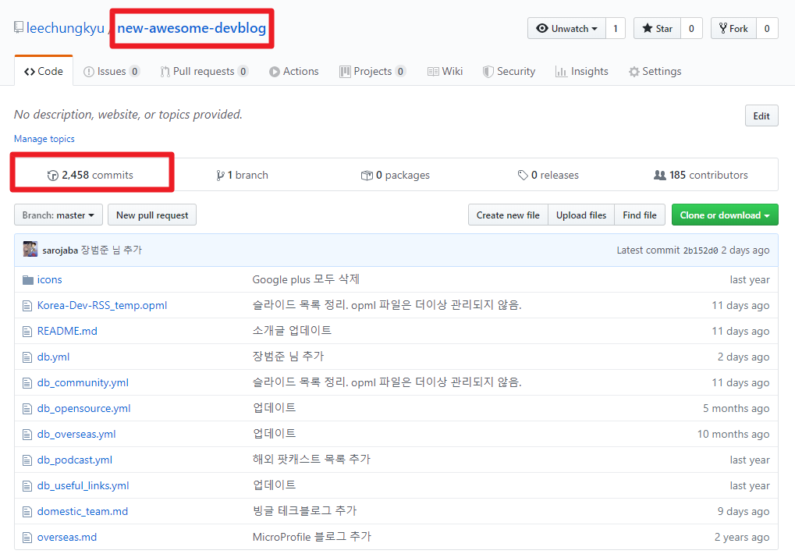795x554 pixels.
Task: Select the packages icon
Action: (367, 174)
